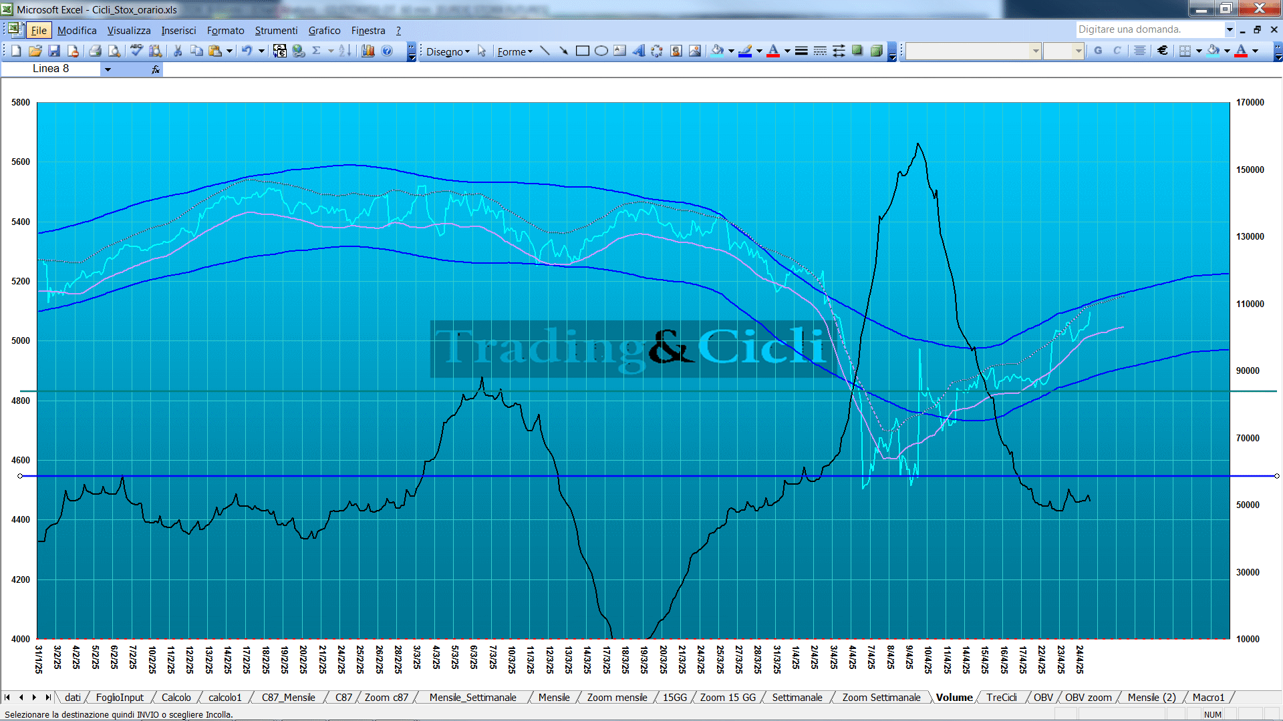Viewport: 1283px width, 721px height.
Task: Open the Arrow Style icon
Action: tap(839, 51)
